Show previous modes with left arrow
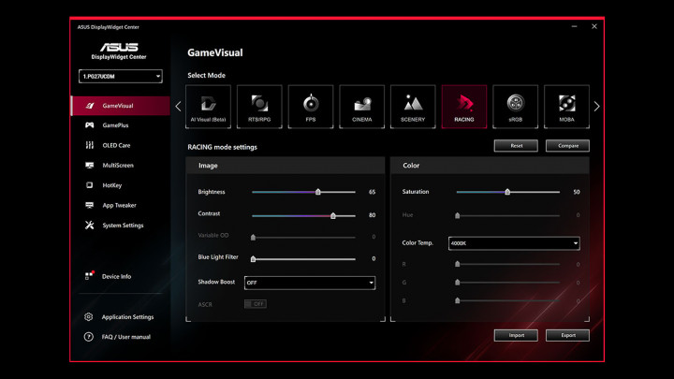This screenshot has width=674, height=379. coord(179,106)
